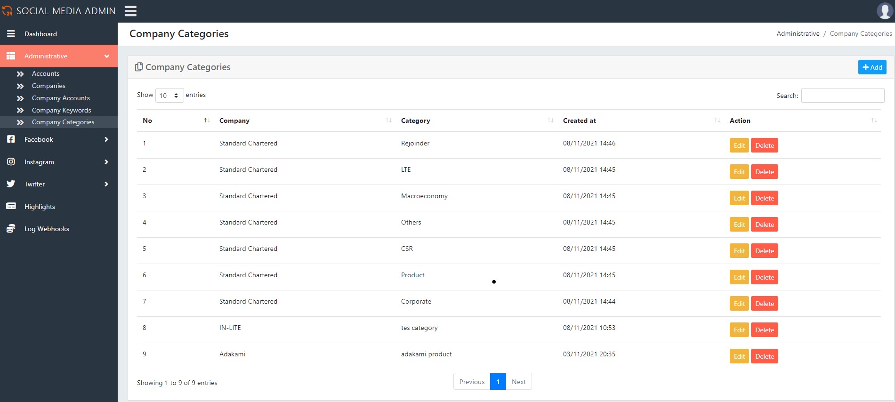The image size is (895, 402).
Task: Click the Log Webhooks coins icon
Action: (11, 229)
